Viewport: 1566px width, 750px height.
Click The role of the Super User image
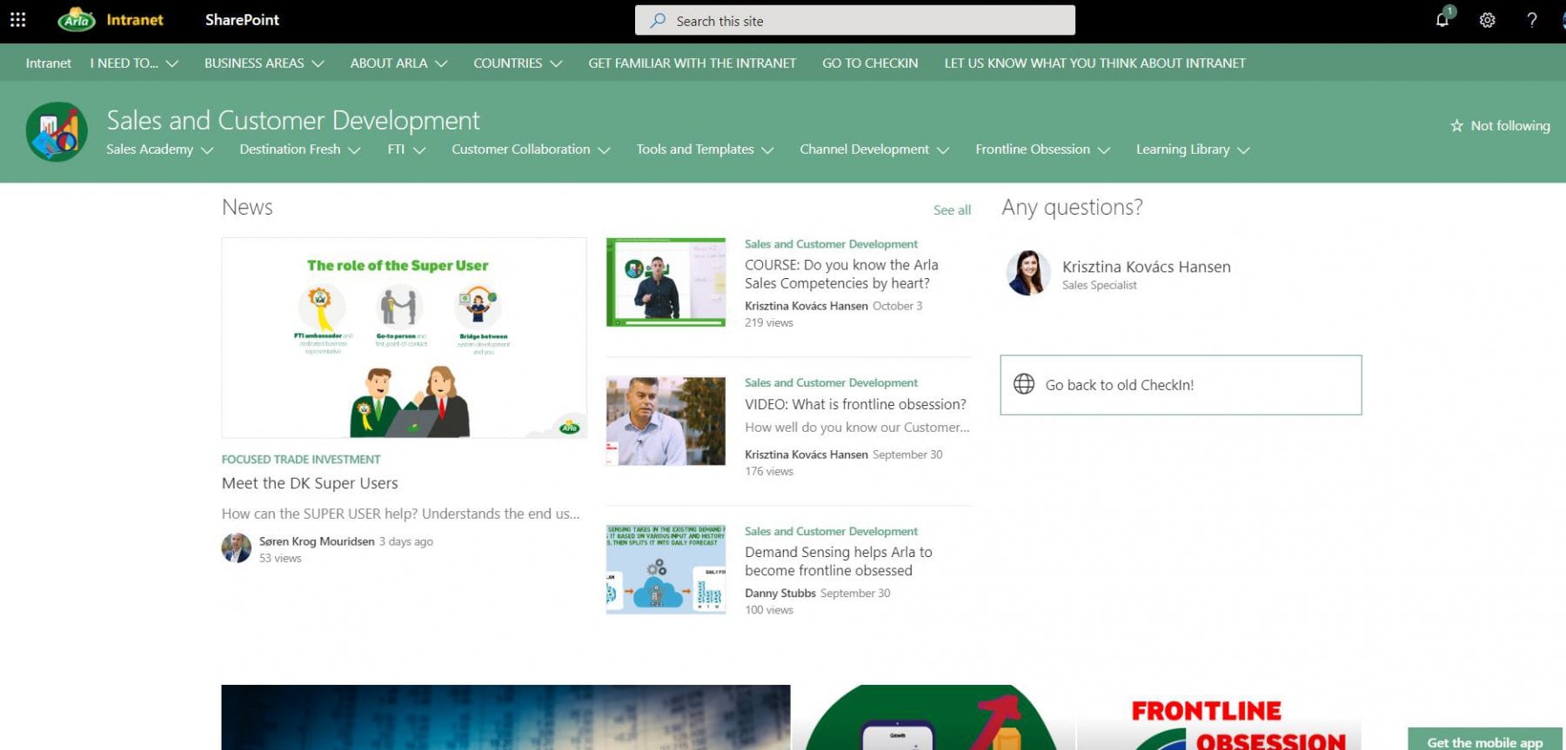[404, 338]
